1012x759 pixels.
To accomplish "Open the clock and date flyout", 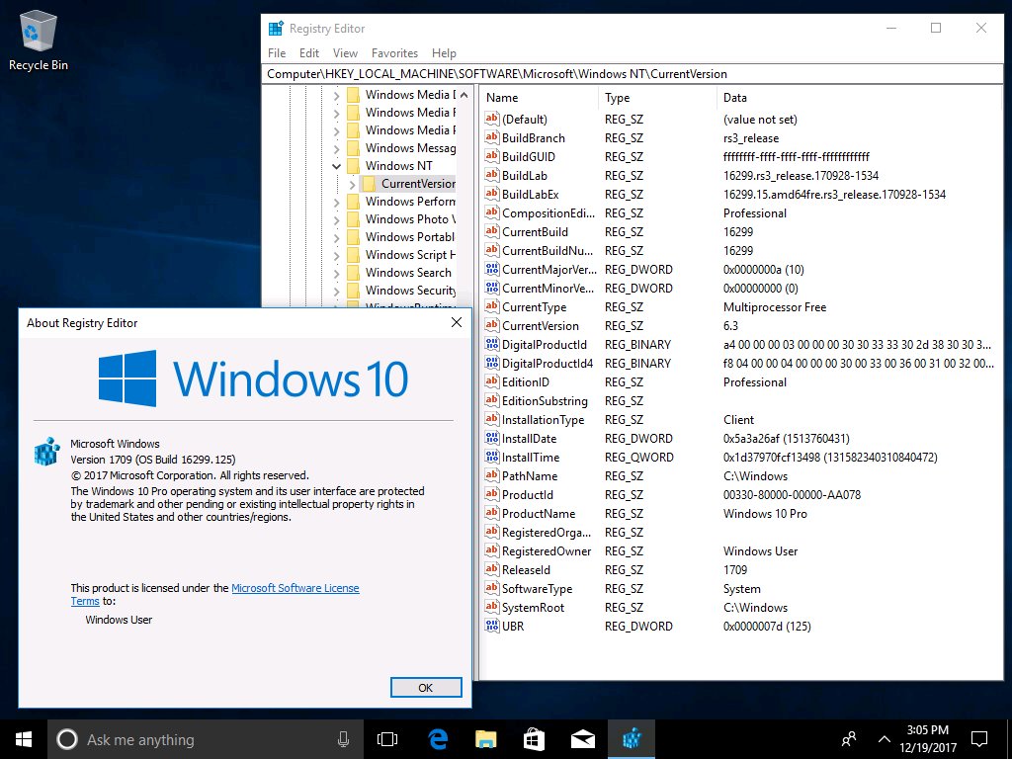I will 927,739.
